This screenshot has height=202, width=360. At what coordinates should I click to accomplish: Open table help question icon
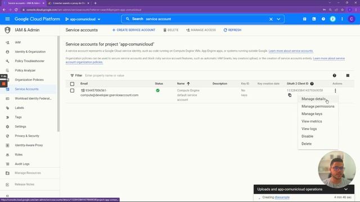[334, 75]
